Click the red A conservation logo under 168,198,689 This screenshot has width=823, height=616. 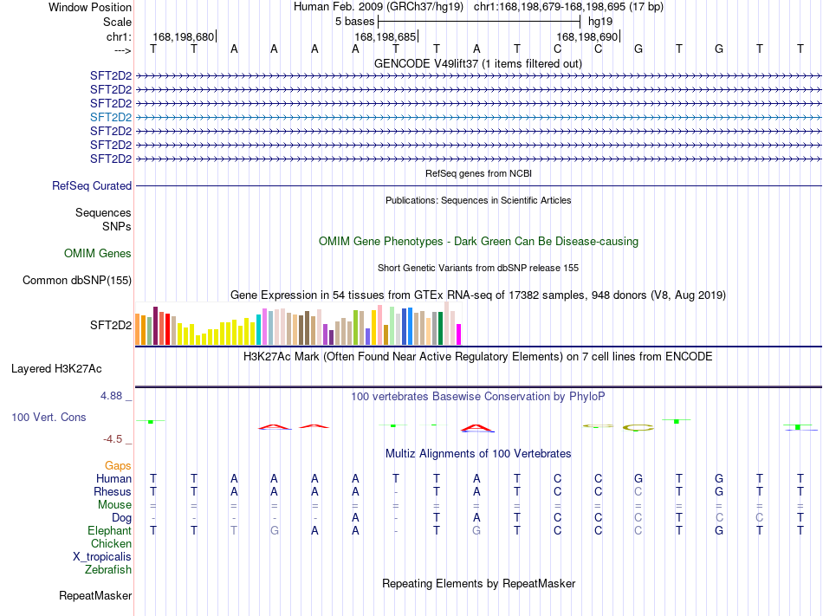[x=476, y=428]
